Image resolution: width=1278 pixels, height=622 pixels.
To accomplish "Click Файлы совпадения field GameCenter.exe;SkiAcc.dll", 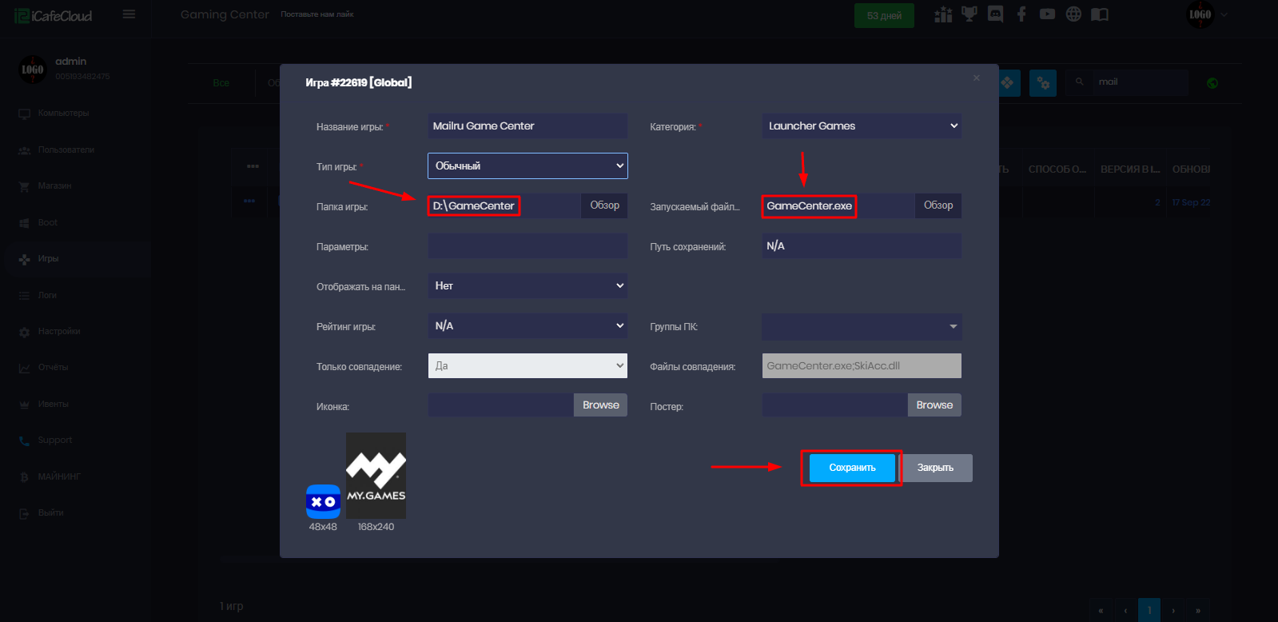I will coord(862,365).
